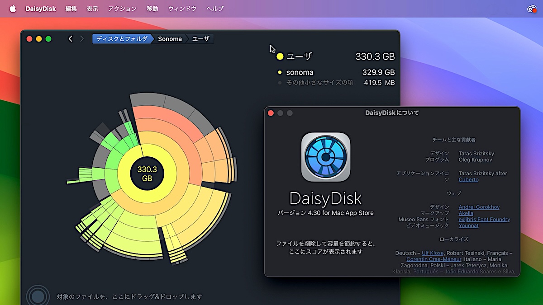Open the Akella link
The height and width of the screenshot is (305, 543).
point(466,213)
